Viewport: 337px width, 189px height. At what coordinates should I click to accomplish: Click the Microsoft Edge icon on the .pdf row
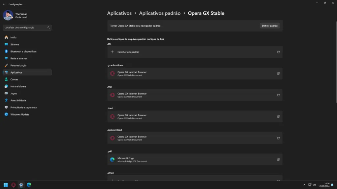click(112, 159)
